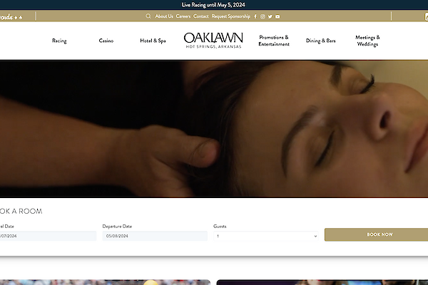Go to the Careers link
This screenshot has height=285, width=428.
[x=183, y=16]
